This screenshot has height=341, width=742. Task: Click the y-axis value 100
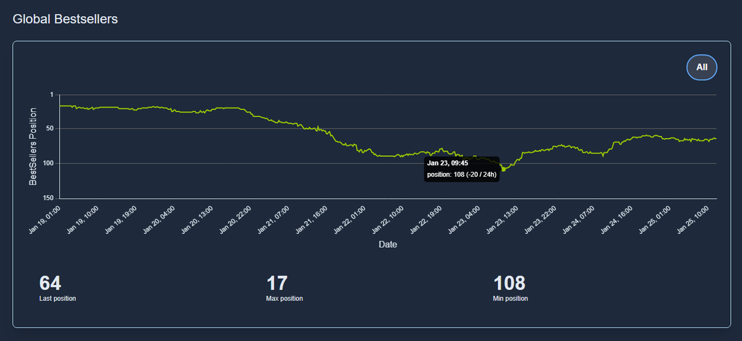pos(48,163)
